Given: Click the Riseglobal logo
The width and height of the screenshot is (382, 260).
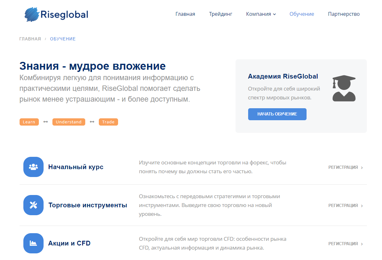Looking at the screenshot, I should 56,14.
